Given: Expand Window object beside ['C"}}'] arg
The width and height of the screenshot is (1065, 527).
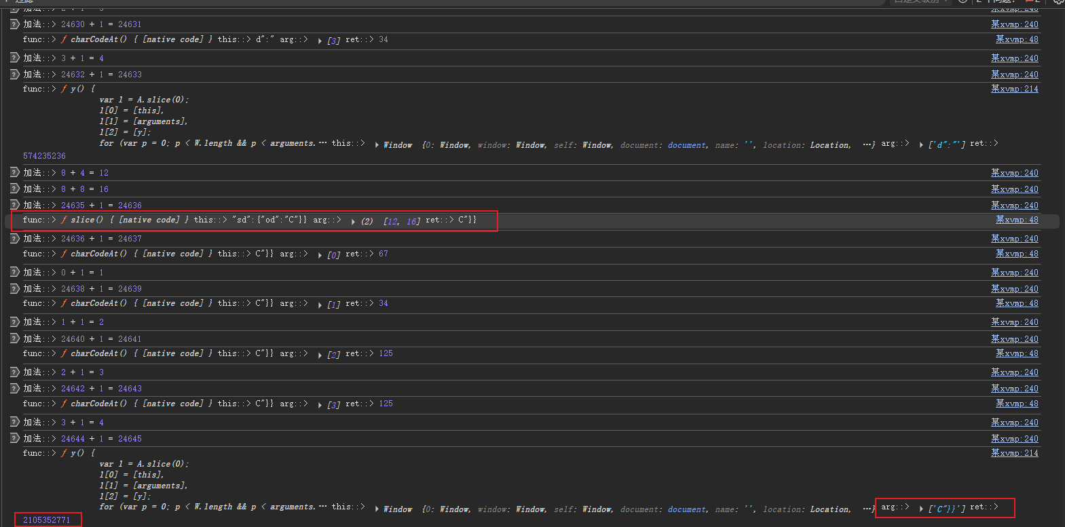Looking at the screenshot, I should tap(377, 509).
